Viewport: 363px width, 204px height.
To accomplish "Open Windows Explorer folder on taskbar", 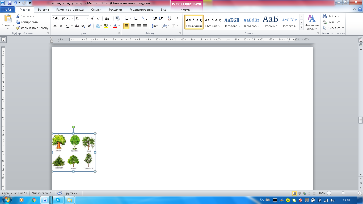I will (x=70, y=200).
